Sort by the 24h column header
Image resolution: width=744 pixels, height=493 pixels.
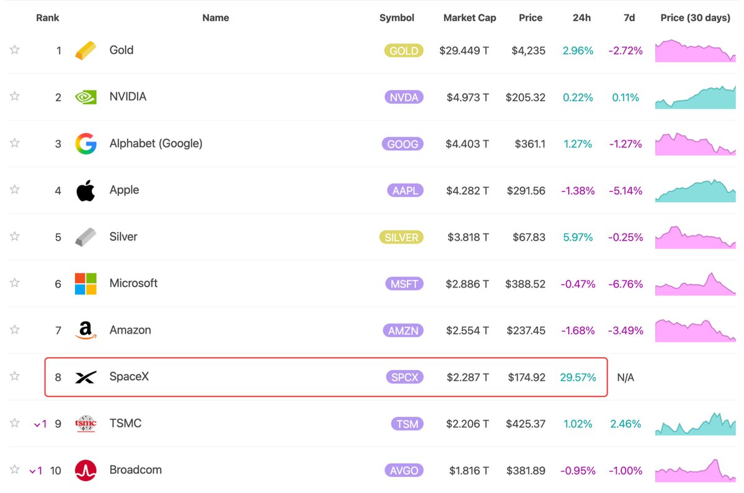click(x=582, y=18)
